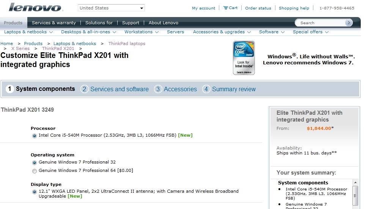
Task: Click the $1,844.00 price text
Action: tap(319, 128)
